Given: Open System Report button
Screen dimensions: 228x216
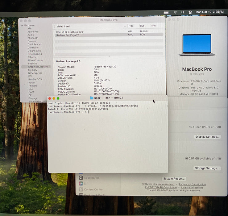Looking at the screenshot, I should click(x=174, y=179).
